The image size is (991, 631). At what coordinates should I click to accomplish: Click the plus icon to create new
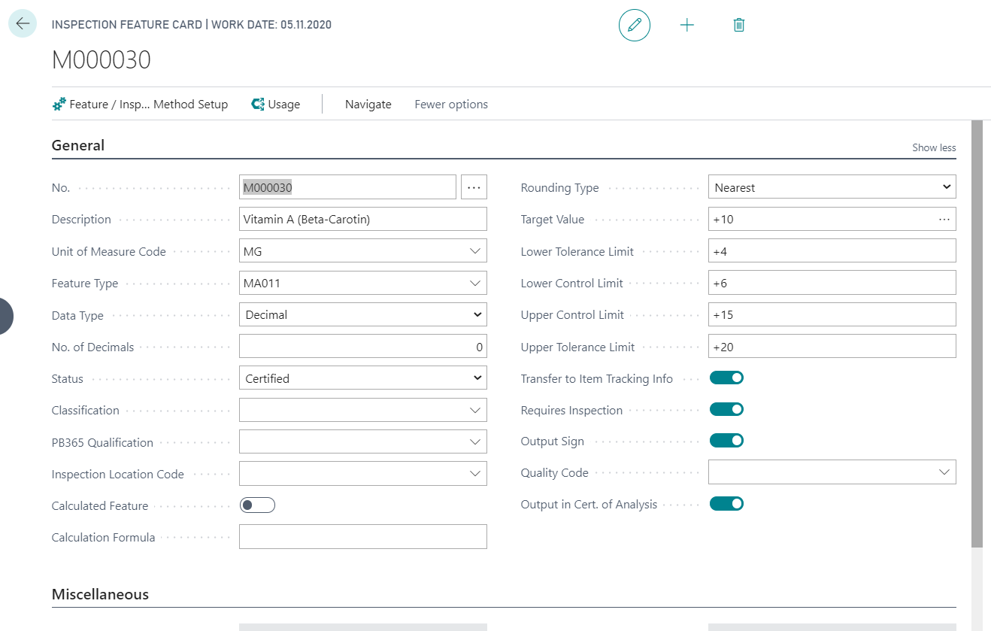686,26
